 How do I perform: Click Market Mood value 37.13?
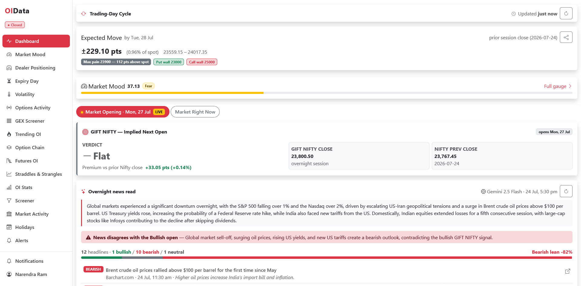tap(133, 86)
